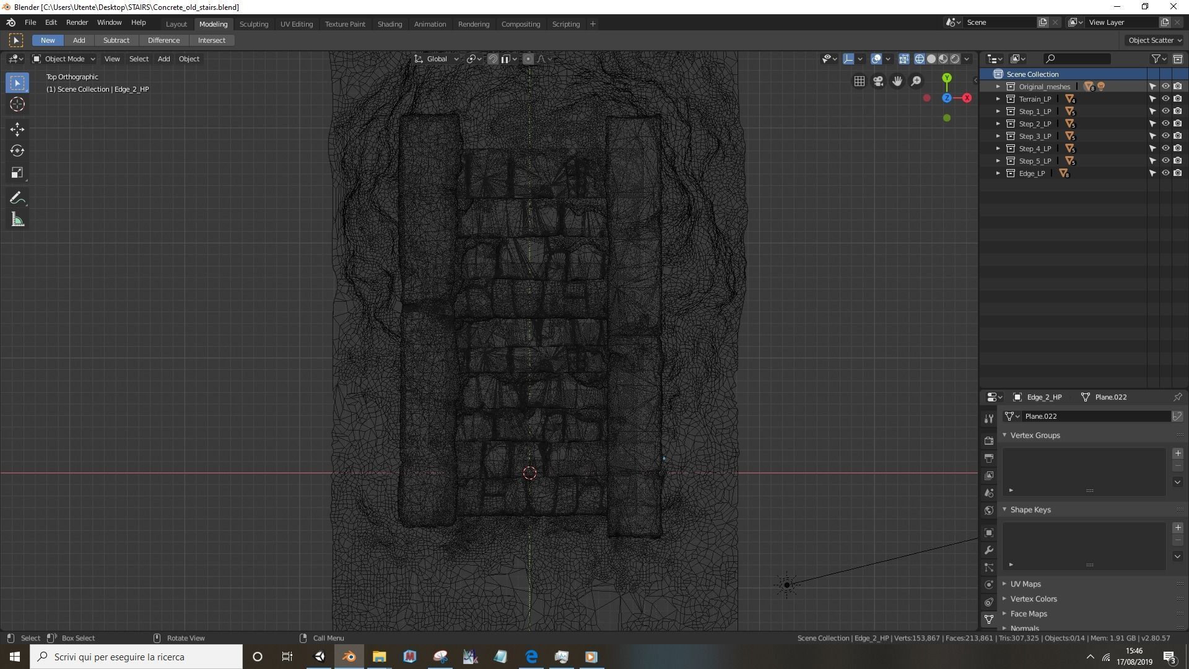Expand the Step_4_LP collection
This screenshot has height=669, width=1189.
tap(998, 149)
